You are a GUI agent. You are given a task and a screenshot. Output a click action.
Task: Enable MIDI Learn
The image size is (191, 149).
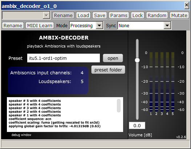(40, 25)
